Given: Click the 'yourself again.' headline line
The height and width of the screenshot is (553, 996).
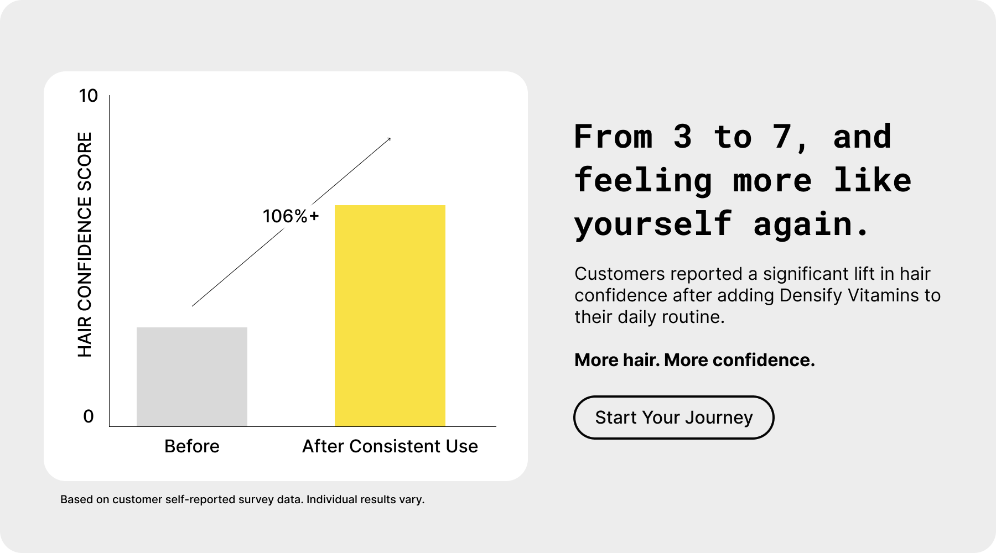Looking at the screenshot, I should tap(722, 225).
